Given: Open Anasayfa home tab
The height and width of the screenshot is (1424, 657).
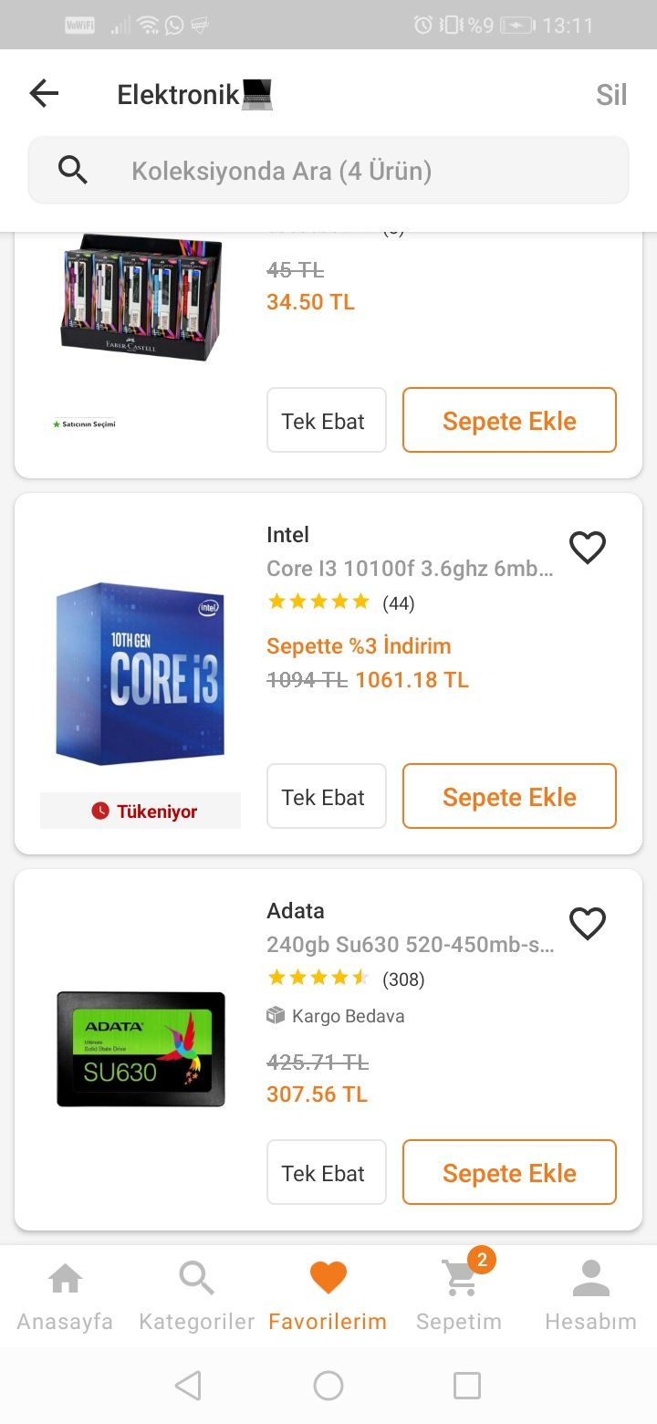Looking at the screenshot, I should 65,1294.
